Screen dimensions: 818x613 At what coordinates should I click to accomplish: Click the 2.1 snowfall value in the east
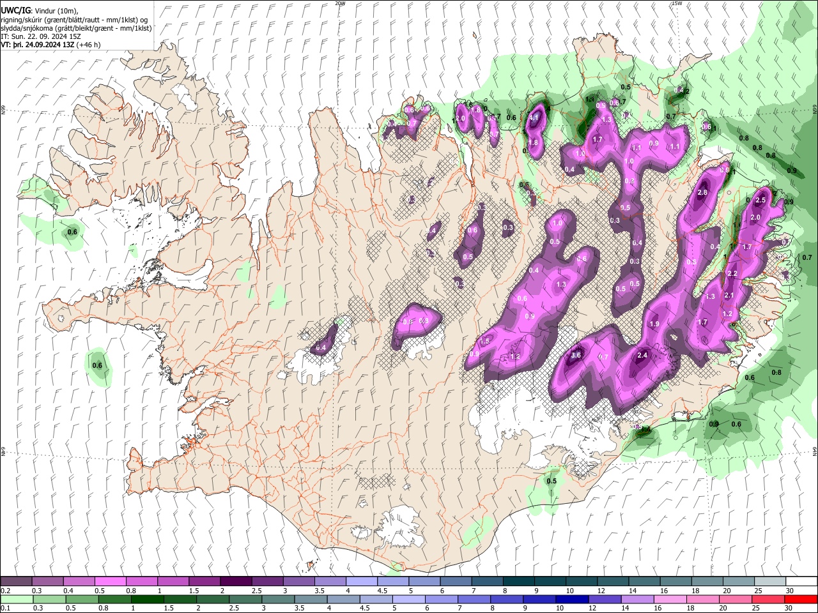[729, 295]
